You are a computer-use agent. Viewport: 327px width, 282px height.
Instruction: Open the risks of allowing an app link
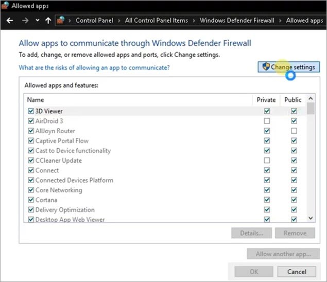click(94, 68)
